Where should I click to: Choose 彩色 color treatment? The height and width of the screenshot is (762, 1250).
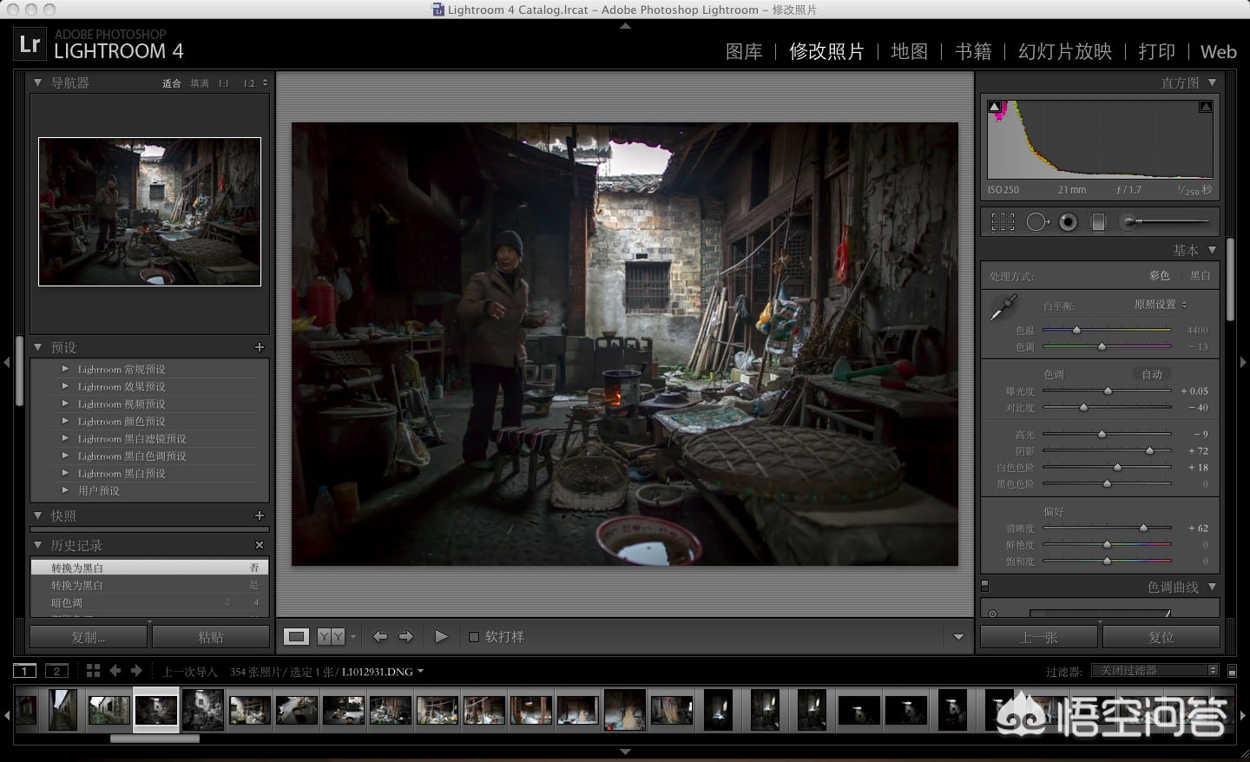(1160, 276)
